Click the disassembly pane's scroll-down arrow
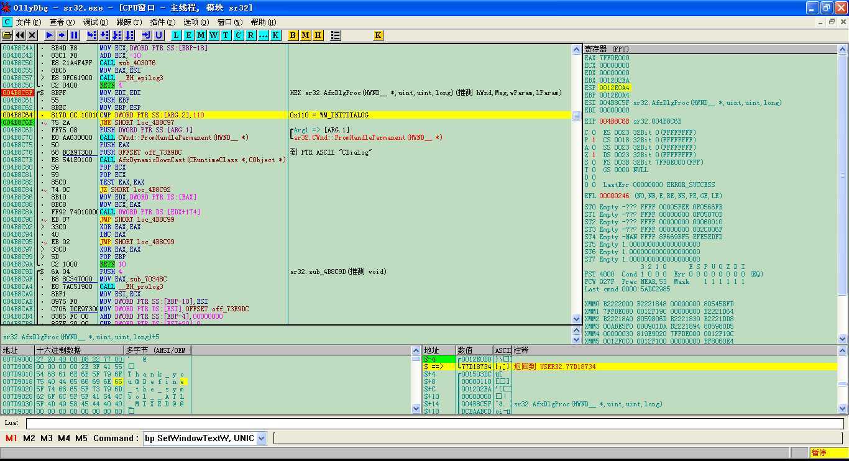The height and width of the screenshot is (461, 849). [x=577, y=319]
